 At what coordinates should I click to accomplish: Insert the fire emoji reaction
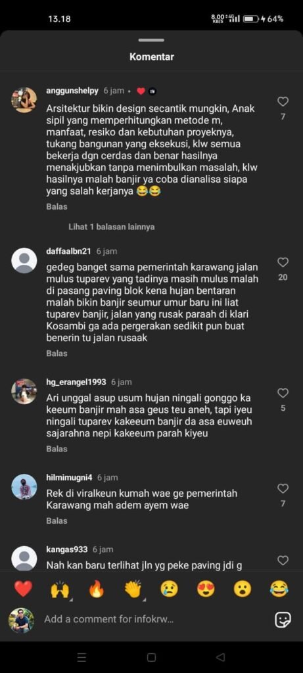(x=96, y=590)
